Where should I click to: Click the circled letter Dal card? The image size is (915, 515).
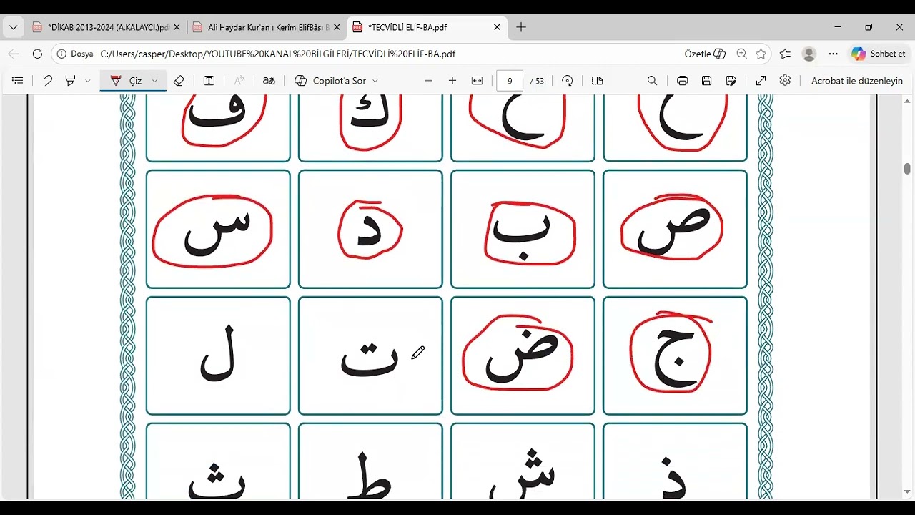tap(370, 229)
